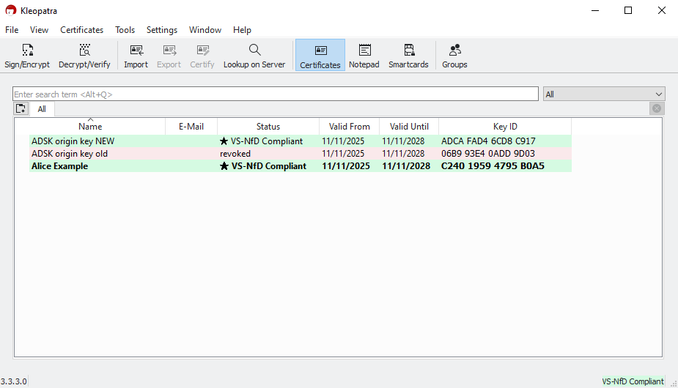Maximize the Kleopatra window
Image resolution: width=678 pixels, height=388 pixels.
(628, 10)
